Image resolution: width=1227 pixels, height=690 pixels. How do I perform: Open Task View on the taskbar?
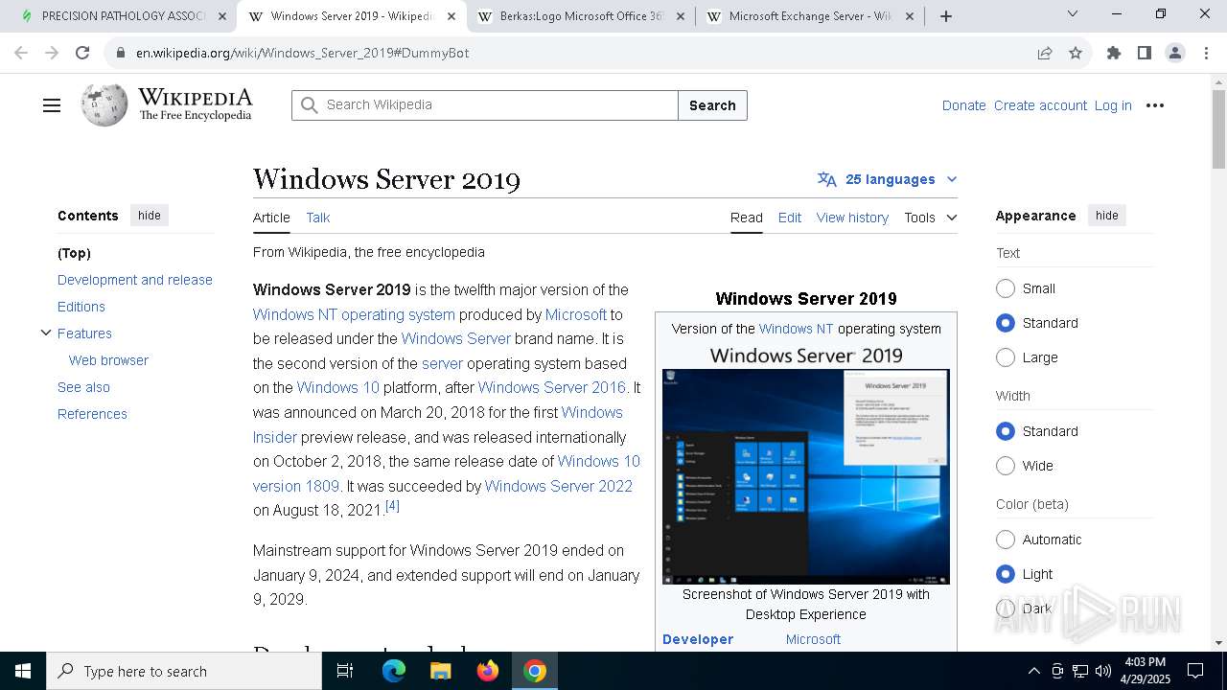(345, 671)
